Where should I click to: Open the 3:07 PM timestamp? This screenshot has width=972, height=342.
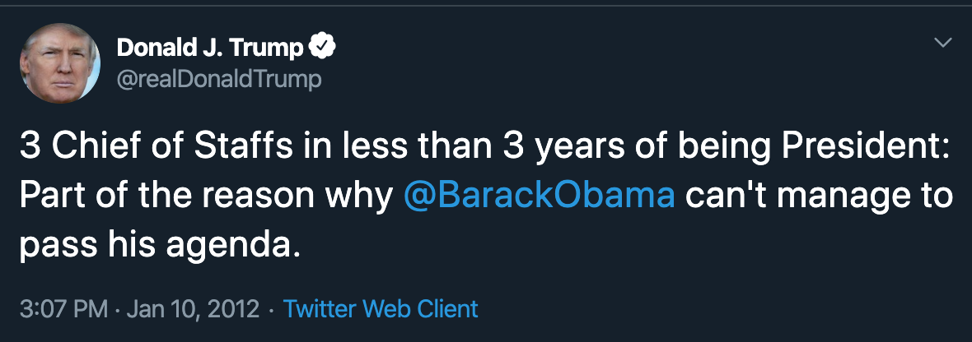point(64,308)
